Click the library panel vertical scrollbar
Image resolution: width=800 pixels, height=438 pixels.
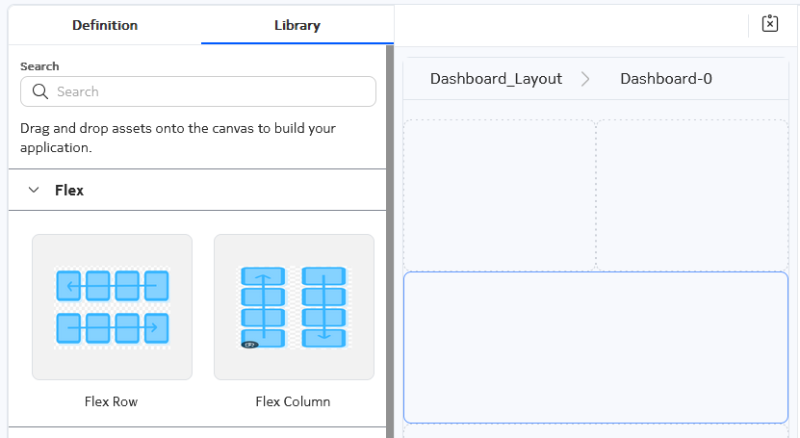390,242
